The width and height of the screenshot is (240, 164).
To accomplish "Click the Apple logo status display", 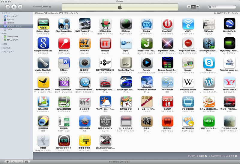I will pos(120,7).
